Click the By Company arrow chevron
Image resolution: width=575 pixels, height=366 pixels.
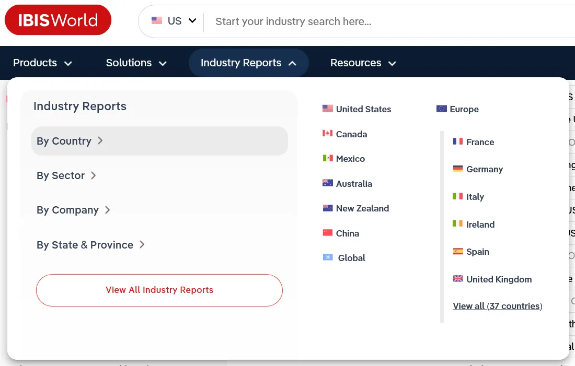click(x=107, y=210)
